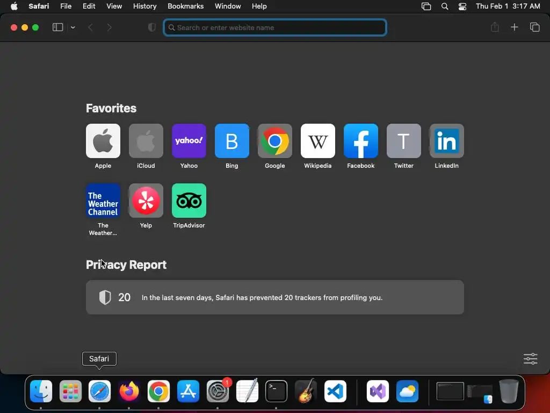Launch Finder from the Dock
550x413 pixels.
point(41,391)
